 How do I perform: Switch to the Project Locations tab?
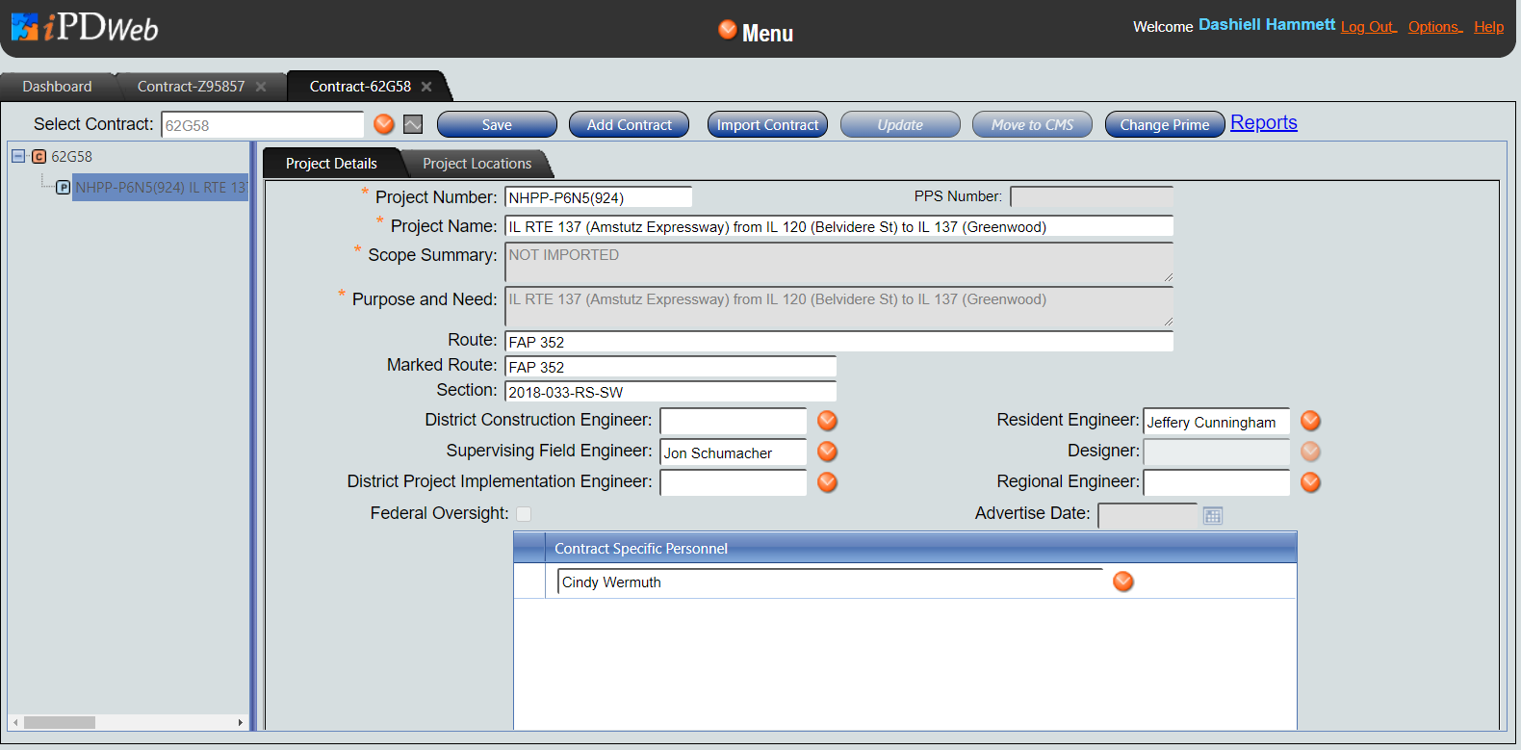[477, 164]
